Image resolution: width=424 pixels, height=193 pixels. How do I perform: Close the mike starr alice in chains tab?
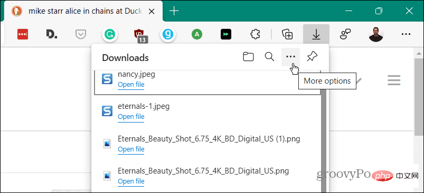pos(152,11)
